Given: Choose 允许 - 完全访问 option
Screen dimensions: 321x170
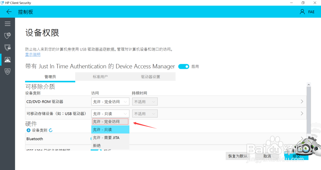Looking at the screenshot, I should click(x=110, y=122).
